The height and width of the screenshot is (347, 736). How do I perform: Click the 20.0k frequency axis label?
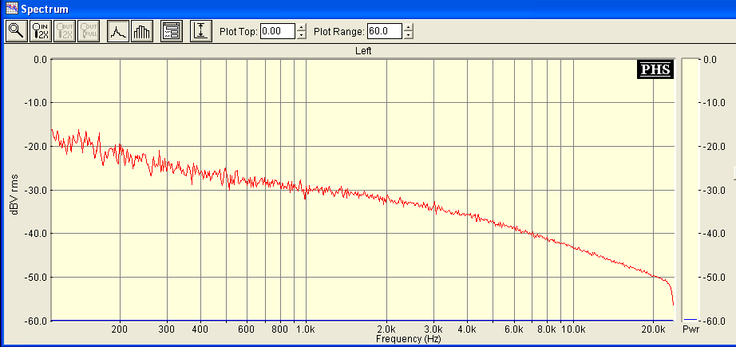(x=653, y=329)
